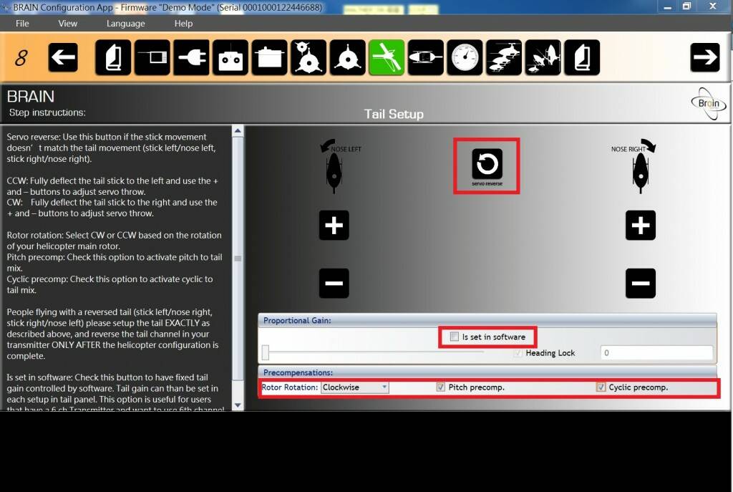Increase nose left servo throw with plus
Image resolution: width=733 pixels, height=492 pixels.
[334, 226]
